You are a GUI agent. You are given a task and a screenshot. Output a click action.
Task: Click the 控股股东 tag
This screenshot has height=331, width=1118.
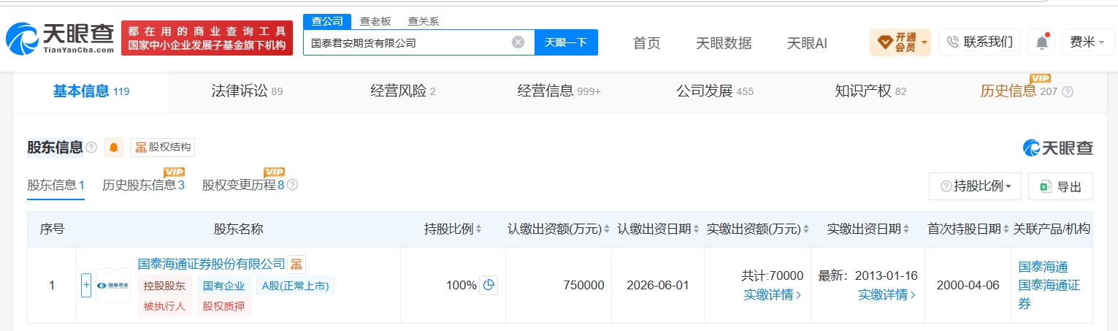(x=165, y=286)
